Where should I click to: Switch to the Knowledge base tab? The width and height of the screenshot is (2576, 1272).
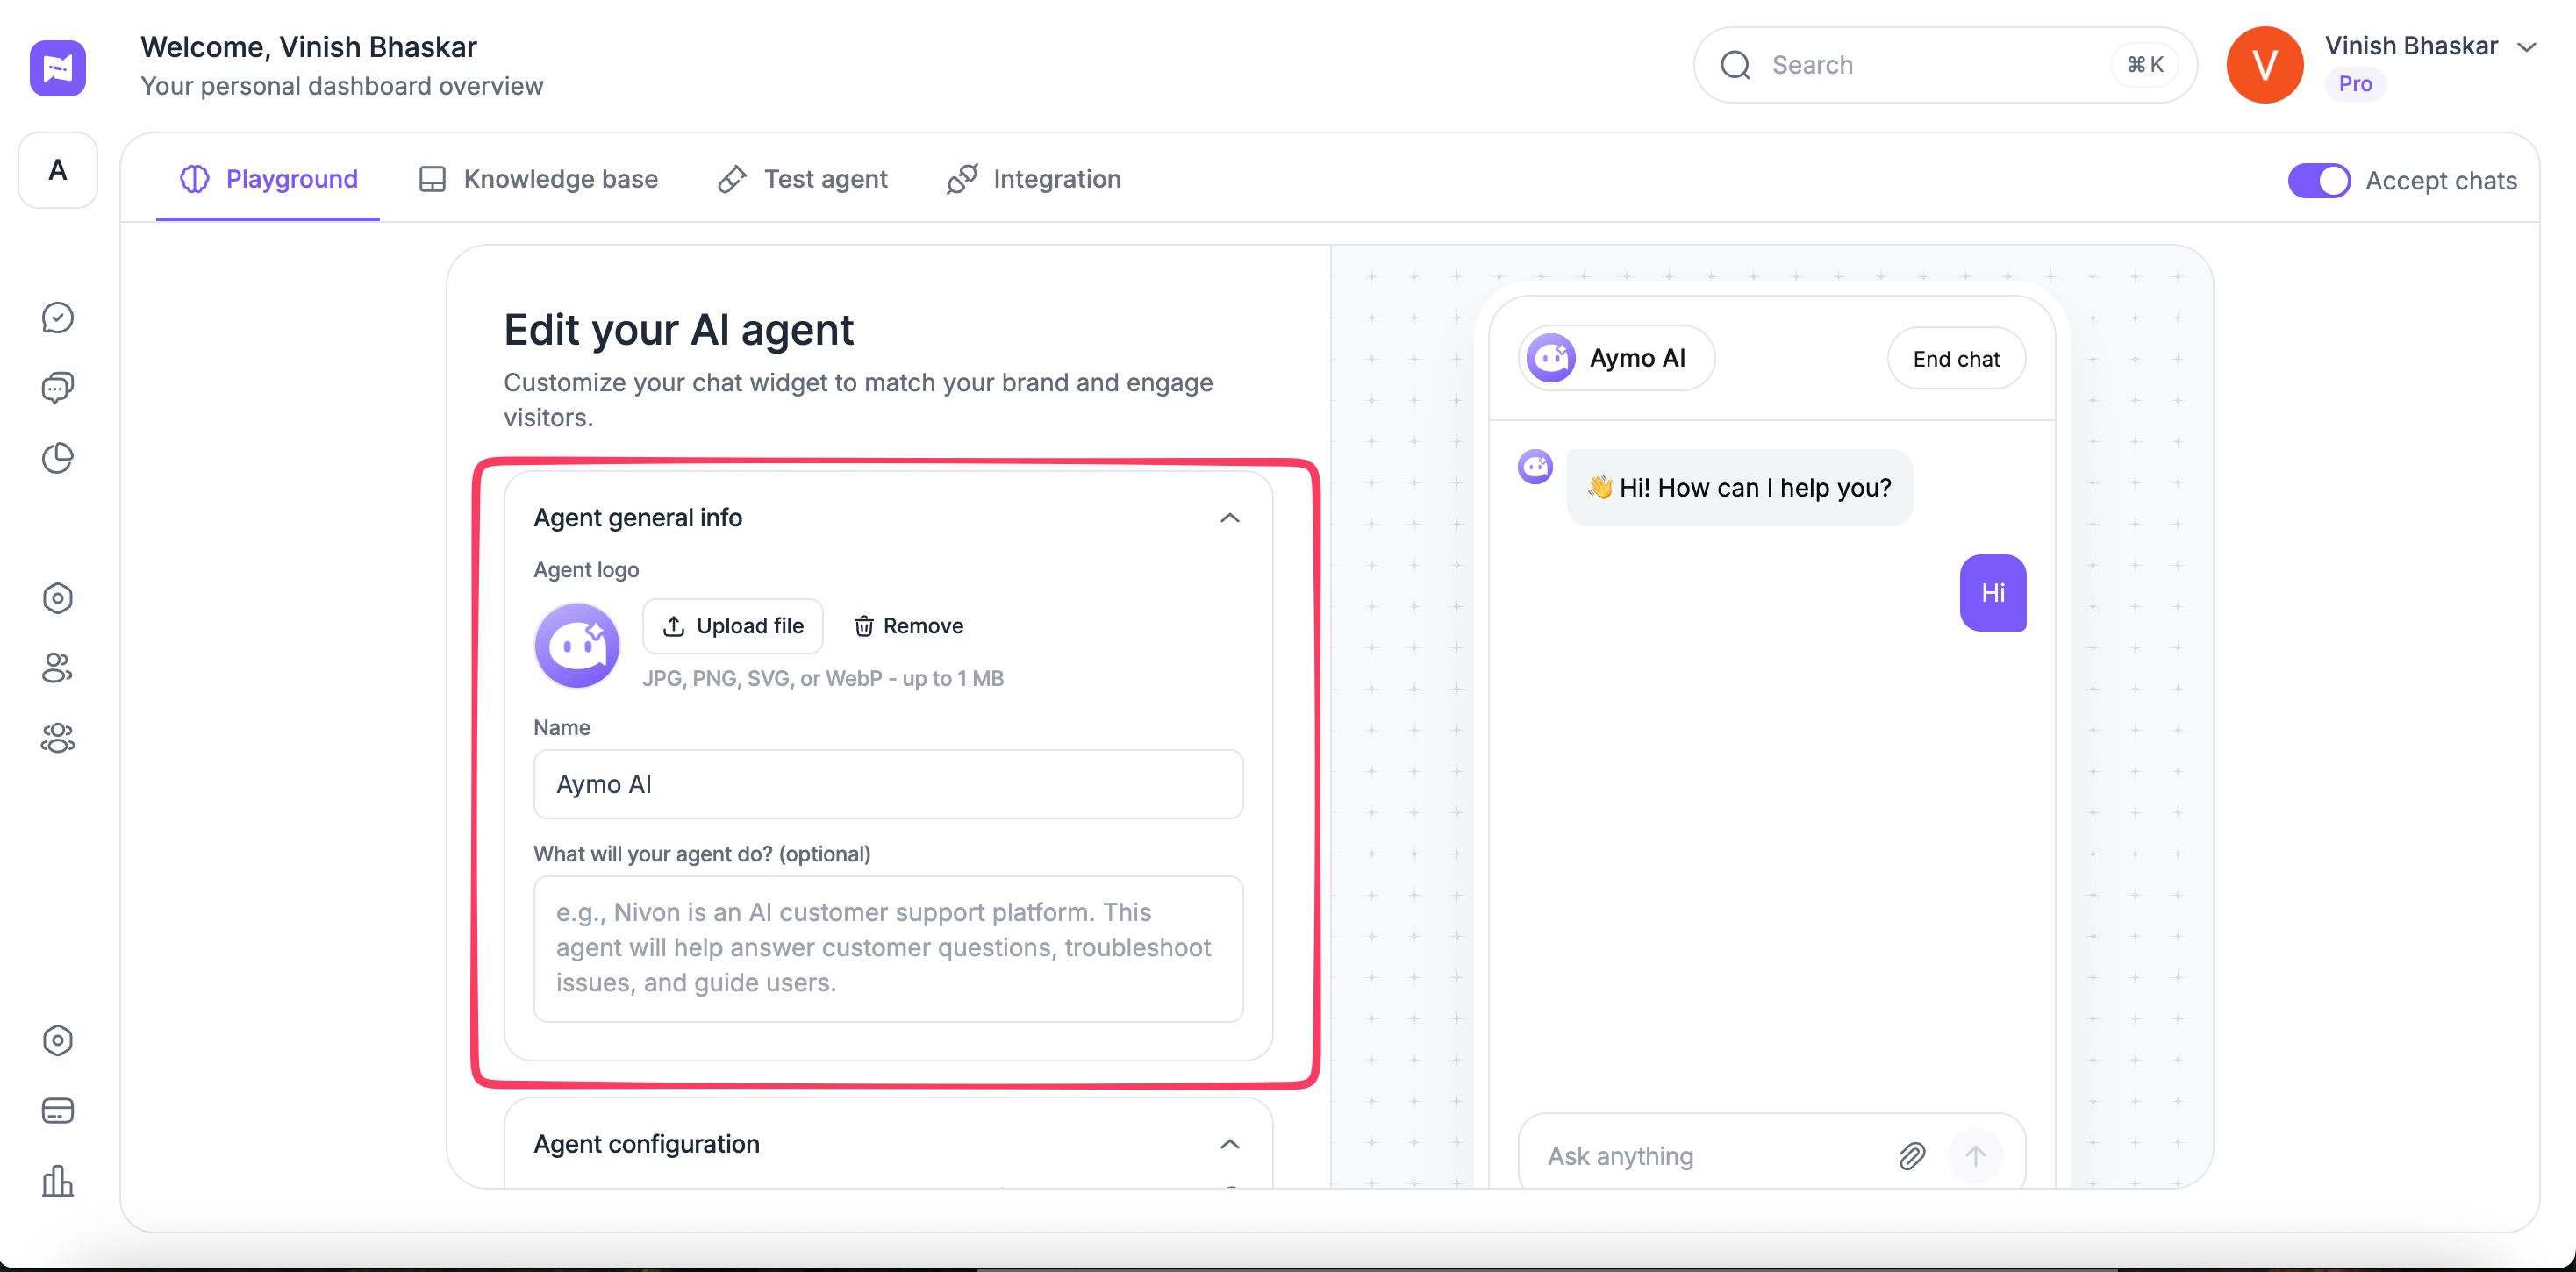coord(538,179)
